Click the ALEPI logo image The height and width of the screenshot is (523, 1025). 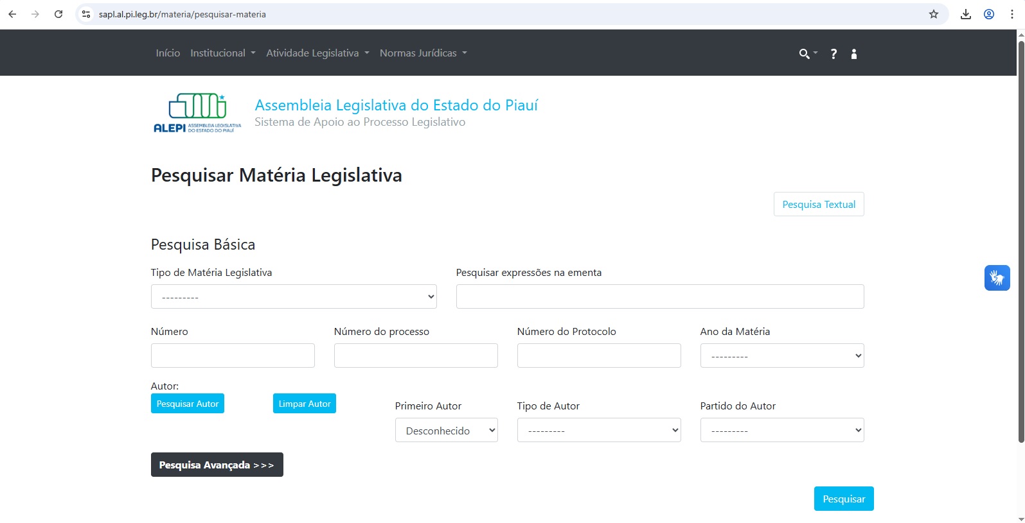[197, 114]
